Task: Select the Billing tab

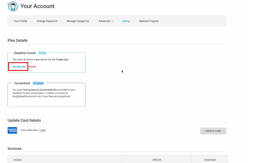Action: pos(126,21)
